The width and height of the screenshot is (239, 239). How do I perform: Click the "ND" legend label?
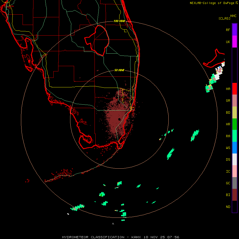point(228,207)
